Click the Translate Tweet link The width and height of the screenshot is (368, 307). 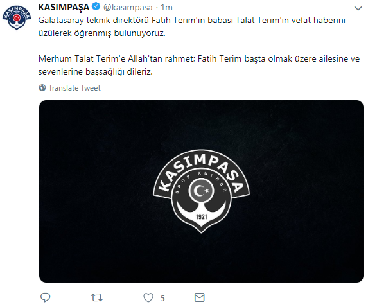(74, 88)
